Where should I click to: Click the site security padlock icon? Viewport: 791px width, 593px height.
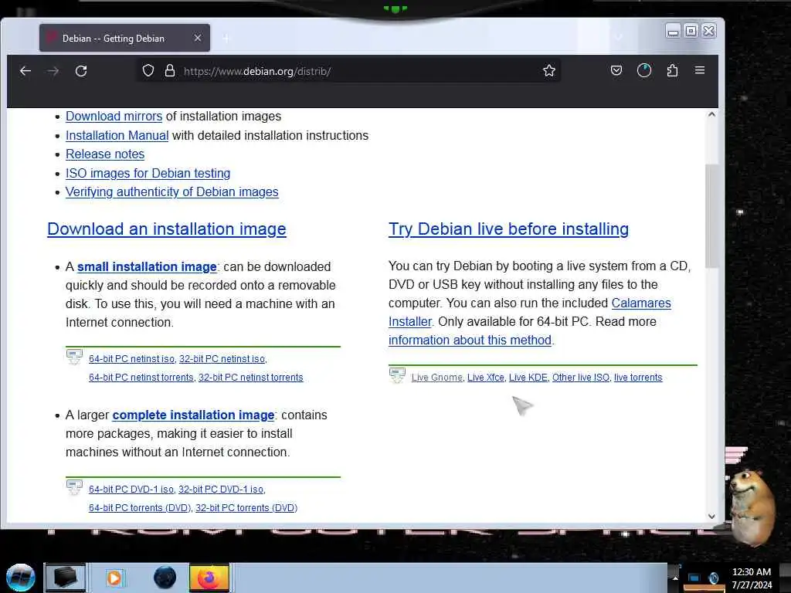click(170, 70)
